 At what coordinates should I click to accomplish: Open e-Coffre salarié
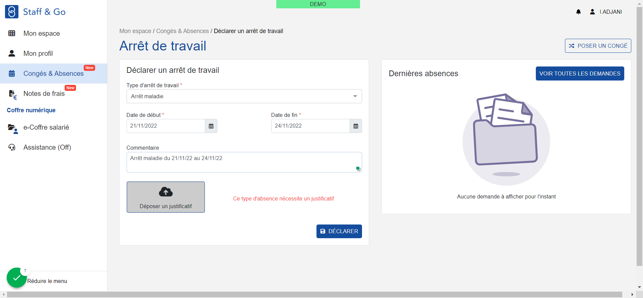tap(54, 127)
